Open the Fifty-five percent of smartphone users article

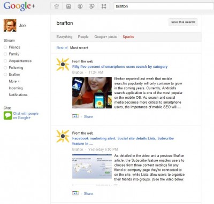tap(120, 67)
